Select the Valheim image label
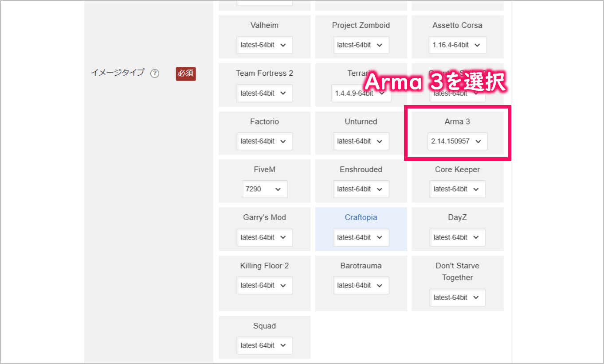Viewport: 604px width, 364px height. pyautogui.click(x=264, y=25)
